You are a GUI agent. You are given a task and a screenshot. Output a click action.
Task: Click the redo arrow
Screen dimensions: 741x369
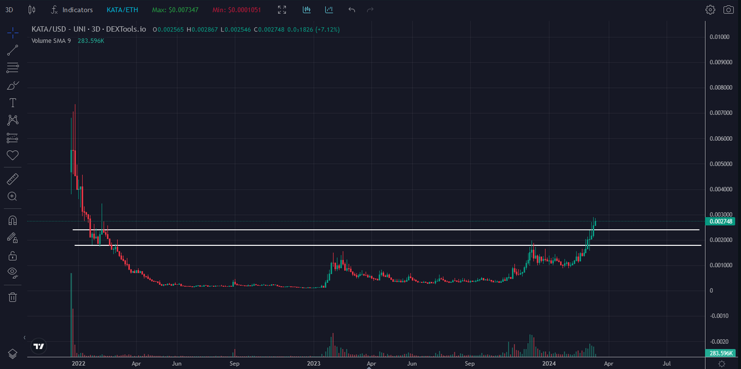[371, 10]
